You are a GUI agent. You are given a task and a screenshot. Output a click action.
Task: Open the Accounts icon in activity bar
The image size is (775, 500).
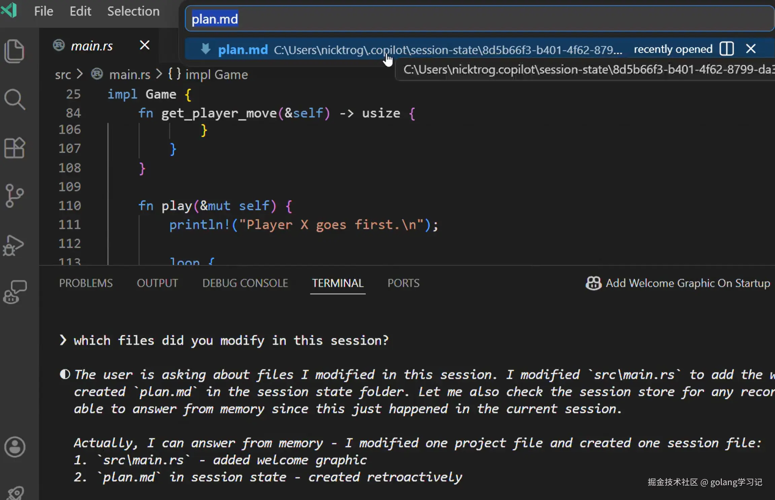[x=14, y=447]
